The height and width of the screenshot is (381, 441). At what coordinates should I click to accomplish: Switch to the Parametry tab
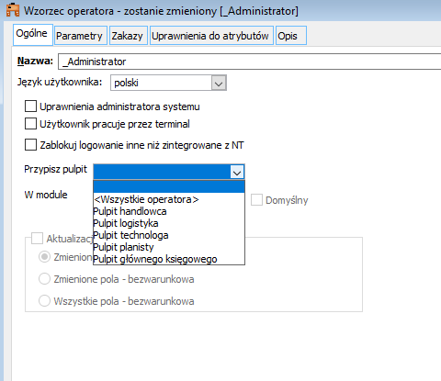click(x=81, y=36)
